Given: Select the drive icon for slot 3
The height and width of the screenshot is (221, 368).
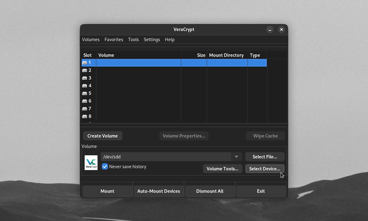Looking at the screenshot, I should click(85, 78).
